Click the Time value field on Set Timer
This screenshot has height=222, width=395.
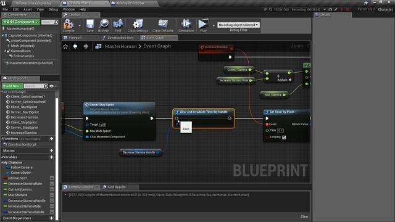point(280,130)
